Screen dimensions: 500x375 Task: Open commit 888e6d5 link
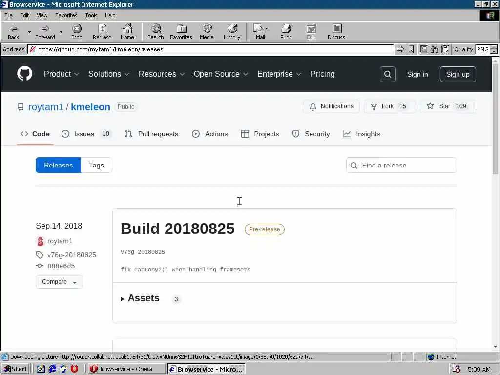pyautogui.click(x=61, y=266)
